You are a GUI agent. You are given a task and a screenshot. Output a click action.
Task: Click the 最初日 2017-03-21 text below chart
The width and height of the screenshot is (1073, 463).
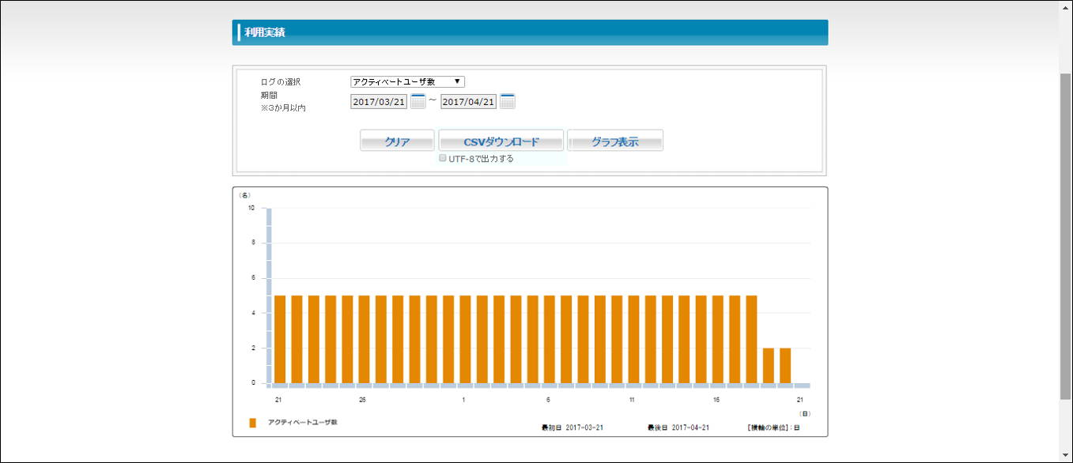pyautogui.click(x=572, y=427)
